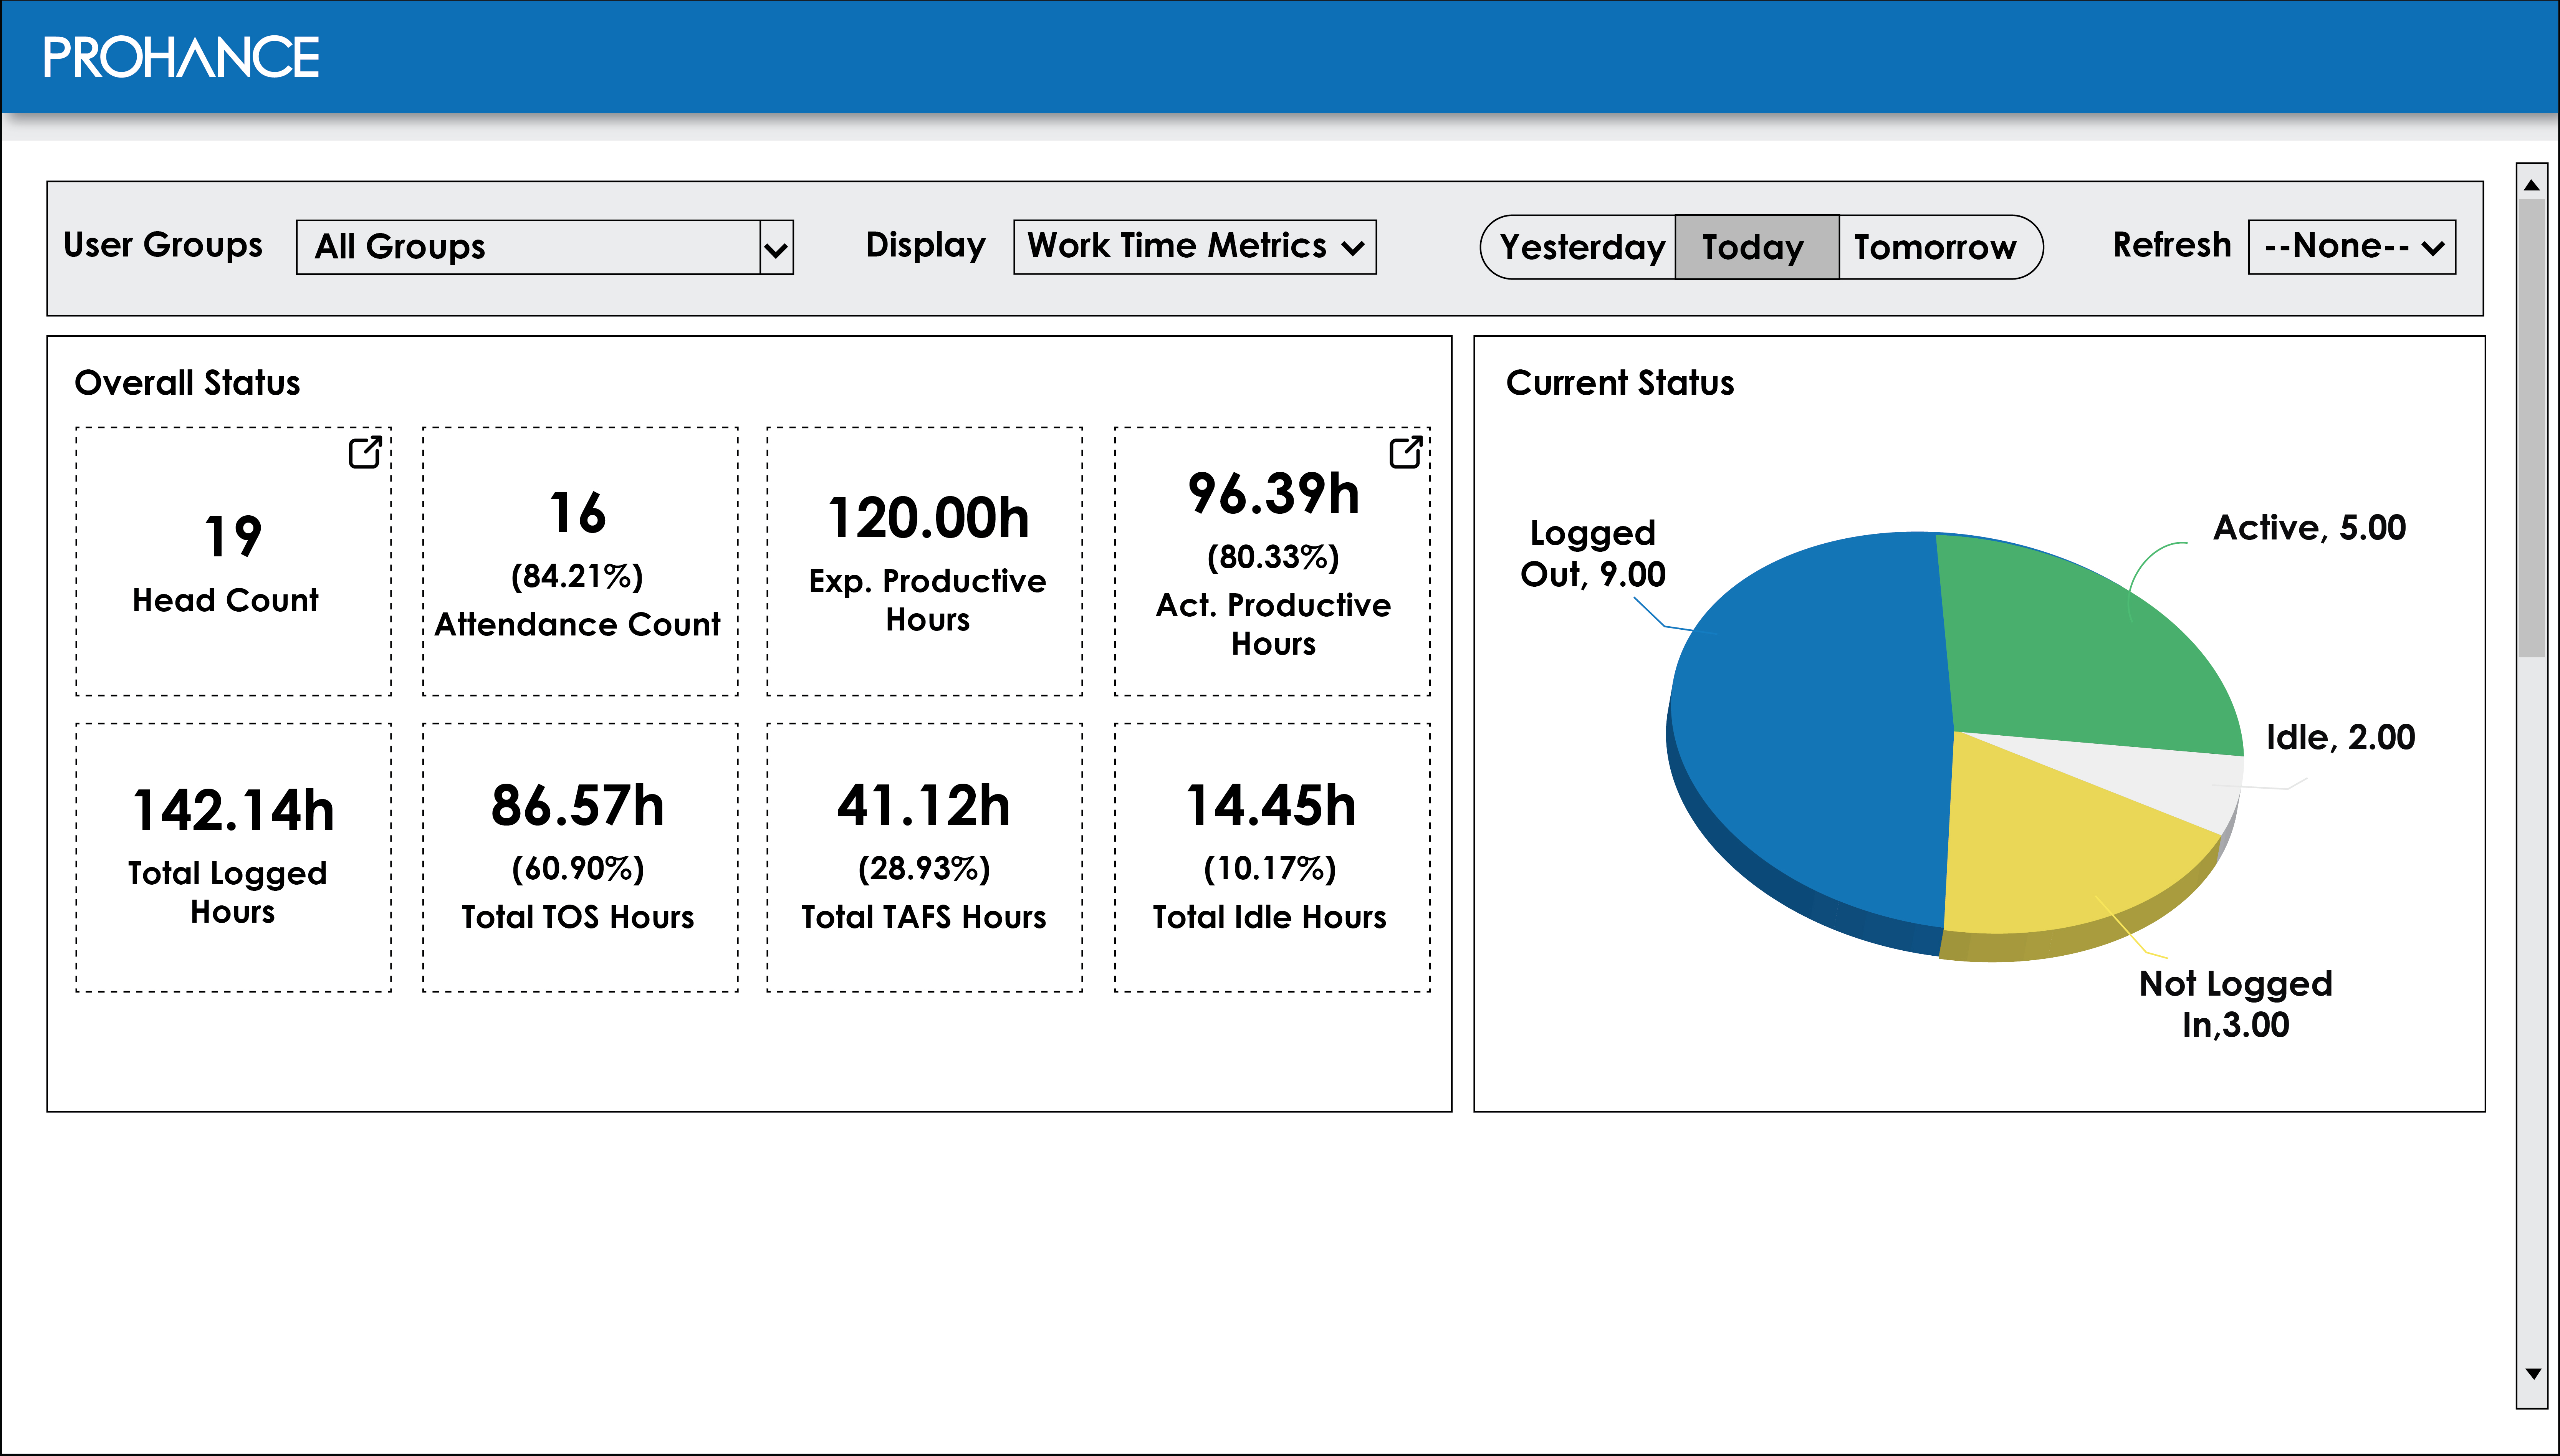This screenshot has width=2560, height=1456.
Task: Open Act. Productive Hours popout icon
Action: point(1405,452)
